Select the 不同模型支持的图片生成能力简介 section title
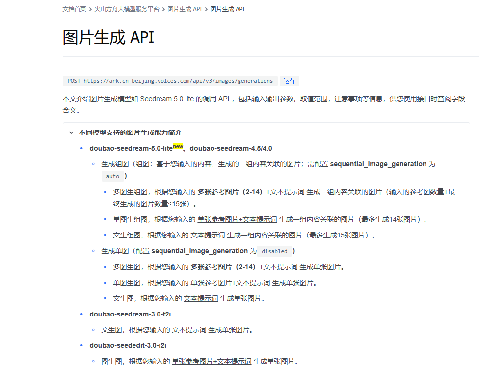The width and height of the screenshot is (479, 369). [x=130, y=132]
